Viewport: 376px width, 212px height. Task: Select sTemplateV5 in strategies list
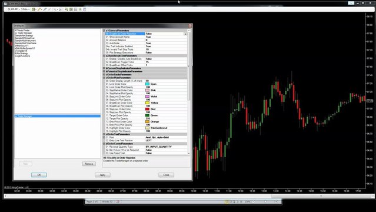(x=21, y=51)
